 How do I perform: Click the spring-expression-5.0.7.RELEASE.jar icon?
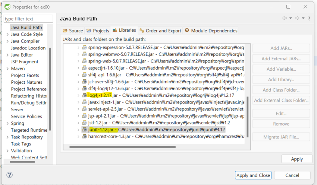(84, 47)
